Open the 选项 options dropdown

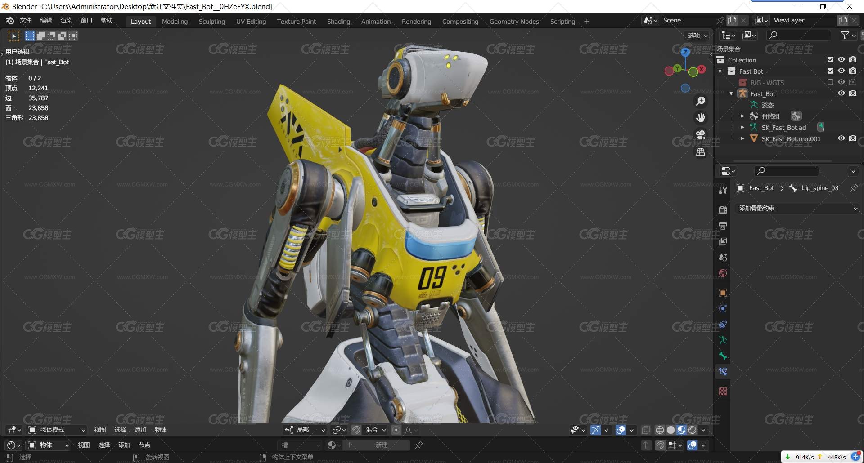point(697,36)
